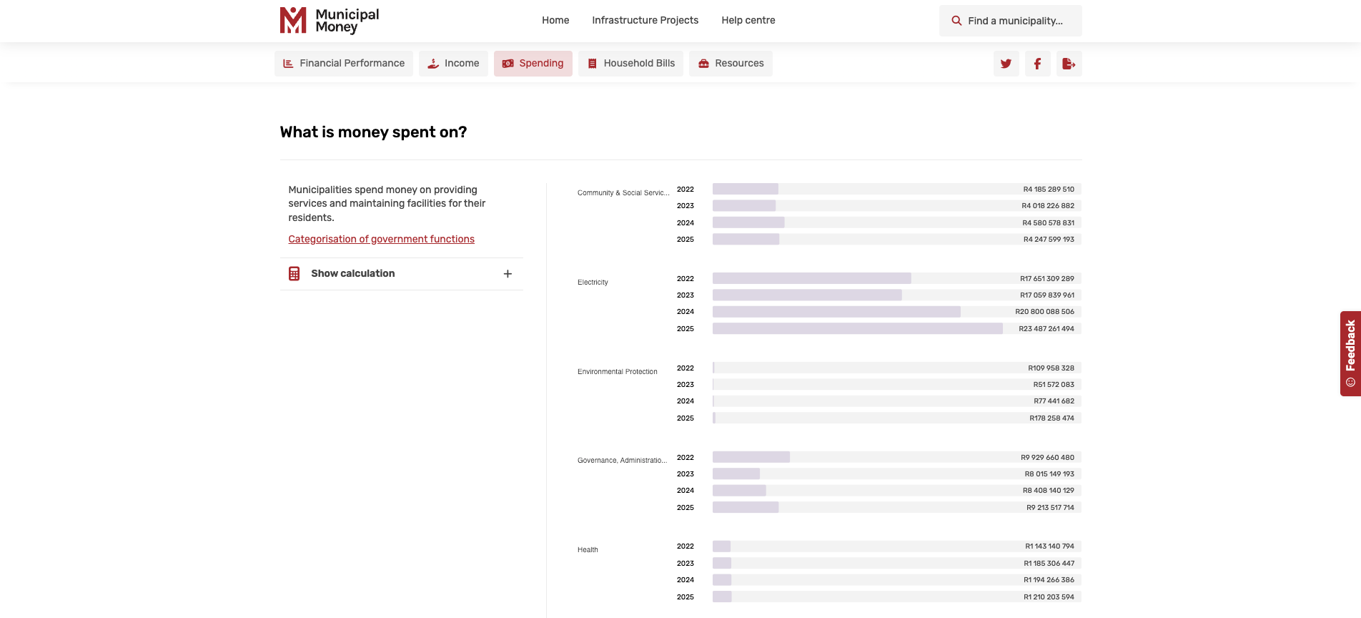Image resolution: width=1361 pixels, height=618 pixels.
Task: Click value R17 059 839 961
Action: 1047,295
